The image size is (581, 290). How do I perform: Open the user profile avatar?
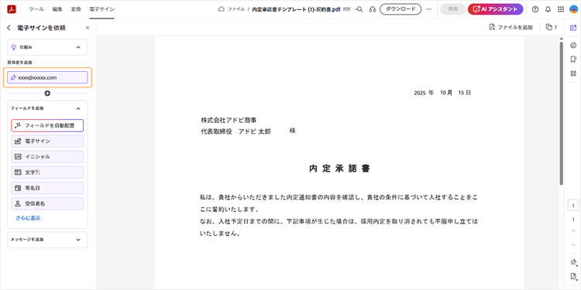pyautogui.click(x=573, y=9)
